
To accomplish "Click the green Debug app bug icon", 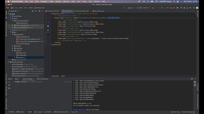I will [x=162, y=8].
